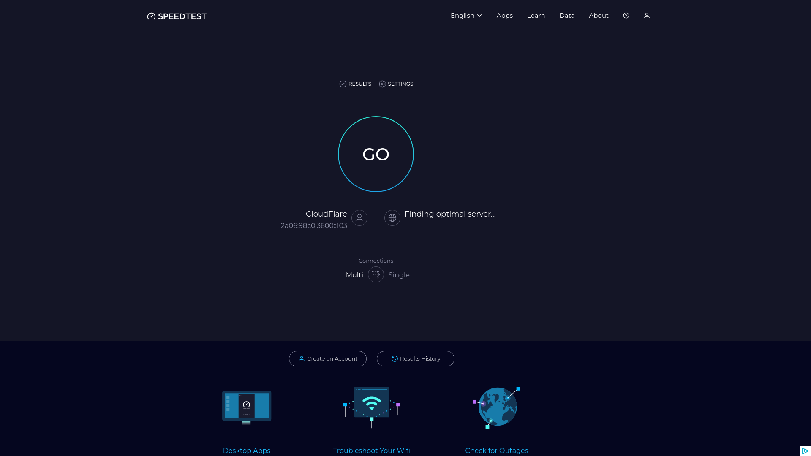Select Single connection mode
This screenshot has height=456, width=811.
pyautogui.click(x=399, y=275)
